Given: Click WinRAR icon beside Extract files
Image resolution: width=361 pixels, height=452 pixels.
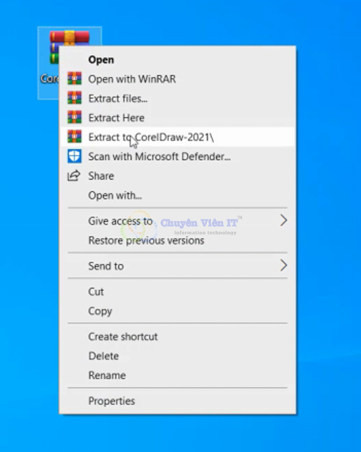Looking at the screenshot, I should pyautogui.click(x=74, y=98).
